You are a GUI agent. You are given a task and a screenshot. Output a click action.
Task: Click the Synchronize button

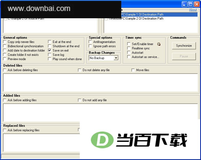click(x=184, y=46)
